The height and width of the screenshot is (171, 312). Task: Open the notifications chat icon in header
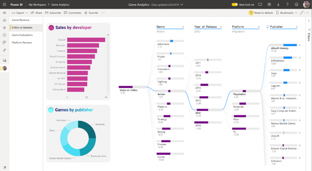click(x=261, y=4)
